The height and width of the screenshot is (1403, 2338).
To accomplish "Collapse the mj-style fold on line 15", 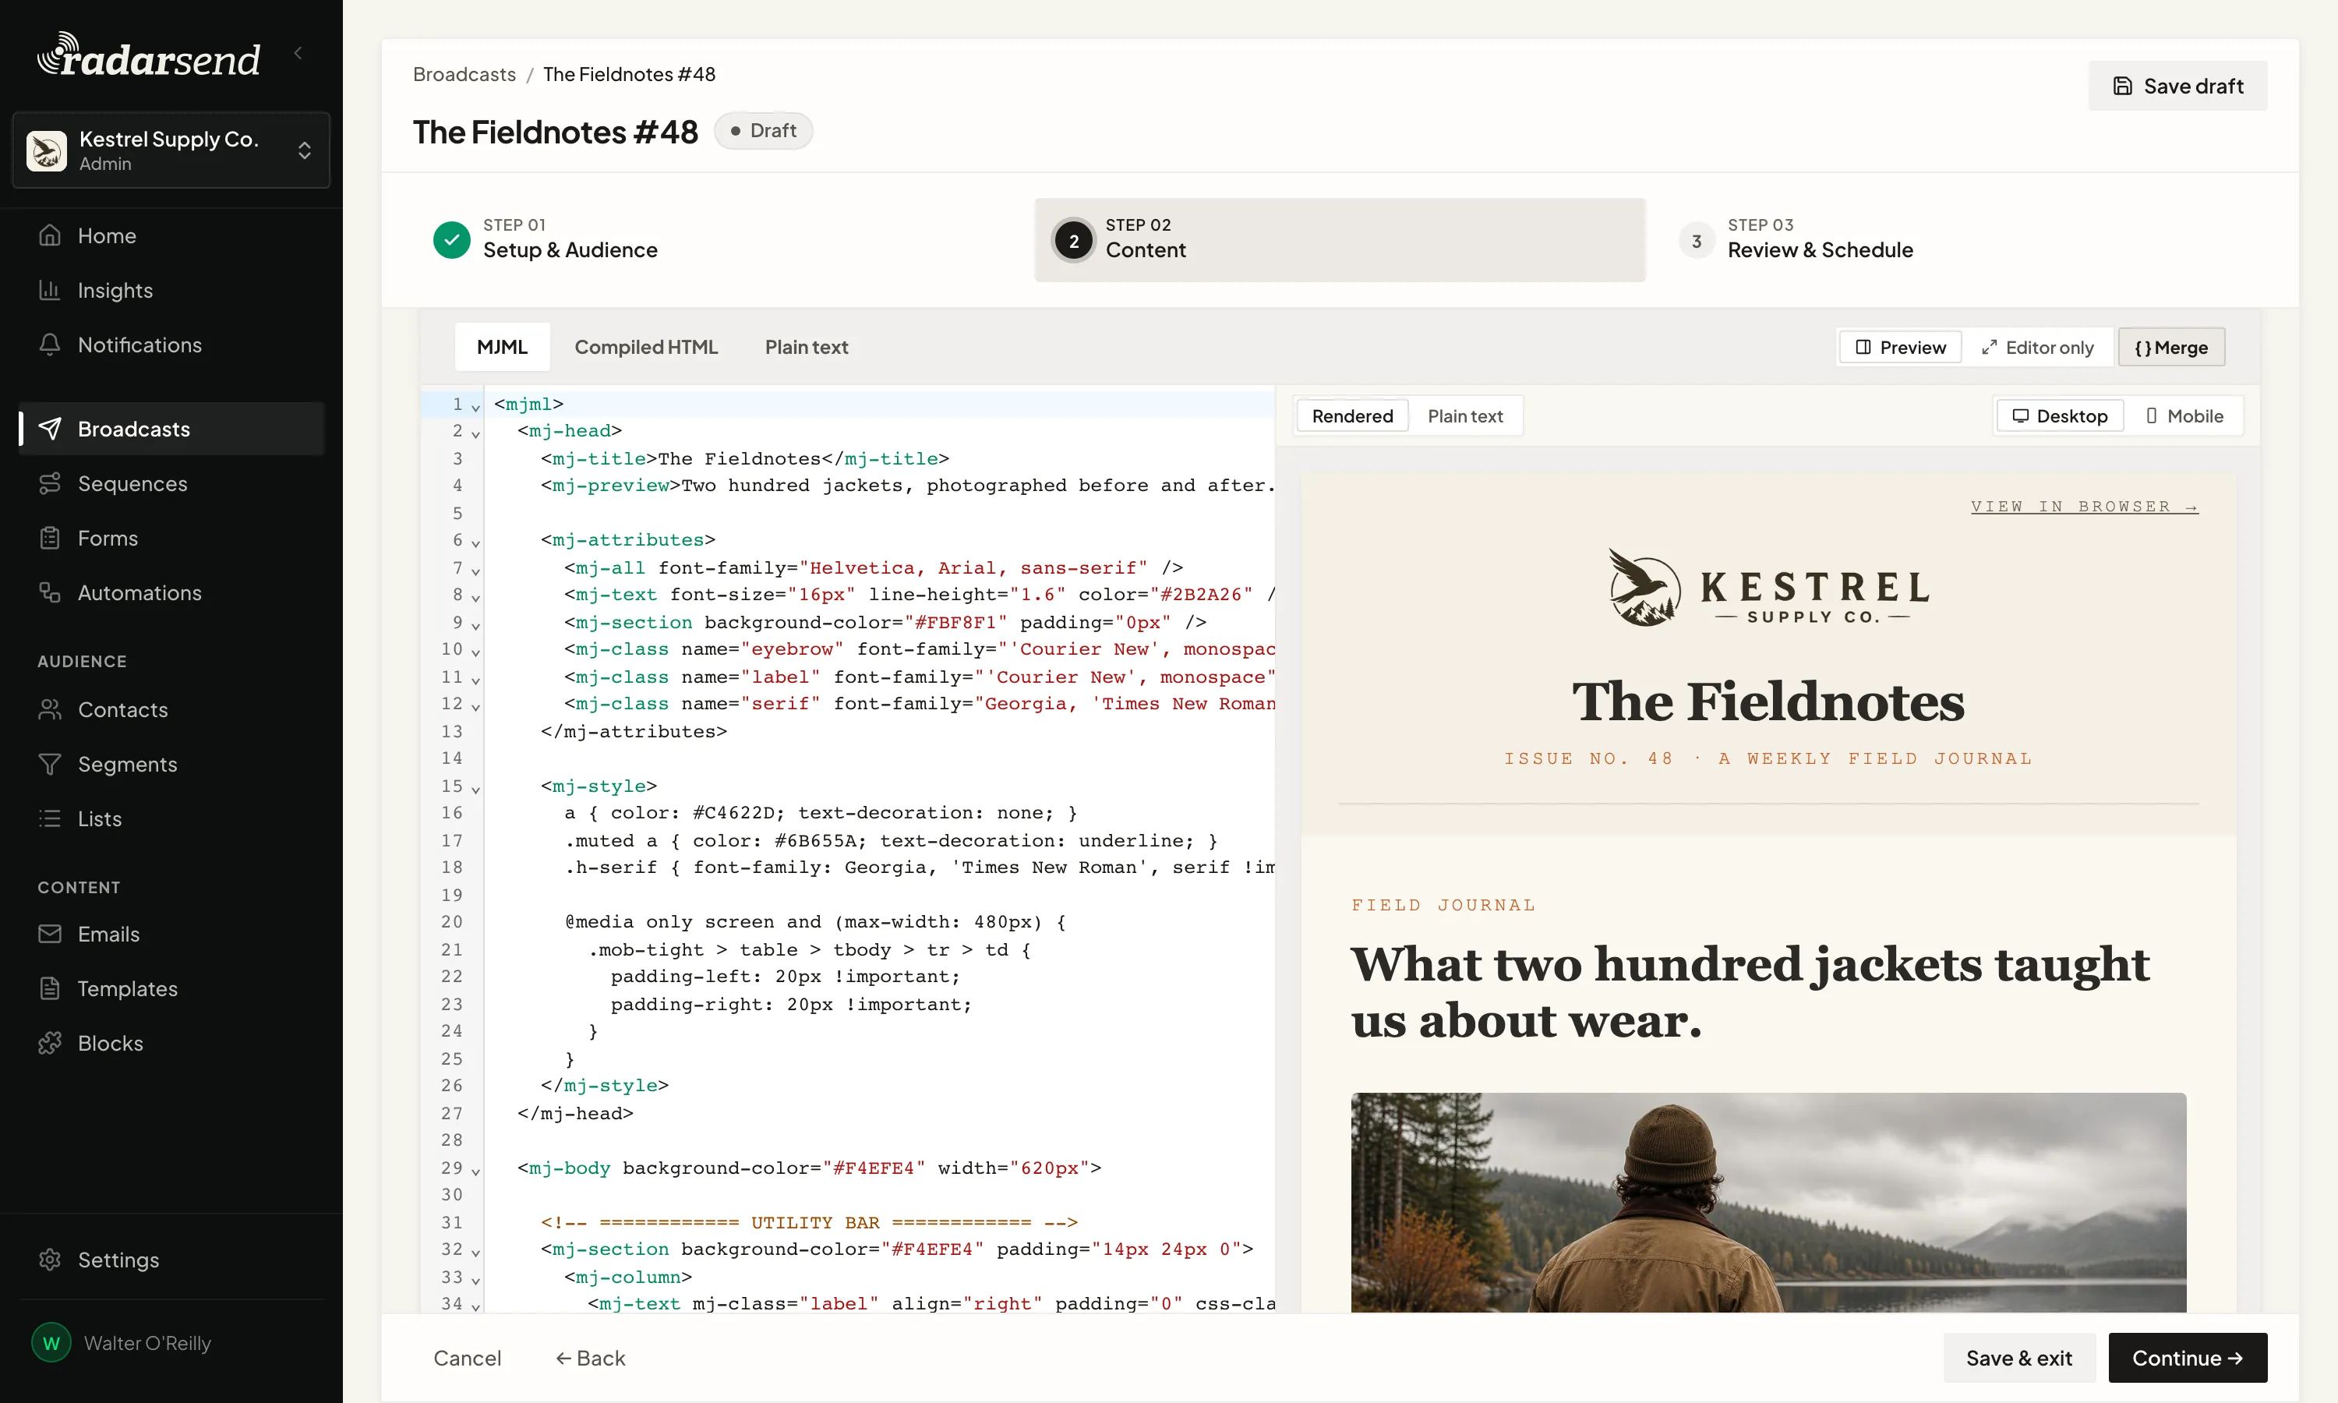I will pos(475,789).
